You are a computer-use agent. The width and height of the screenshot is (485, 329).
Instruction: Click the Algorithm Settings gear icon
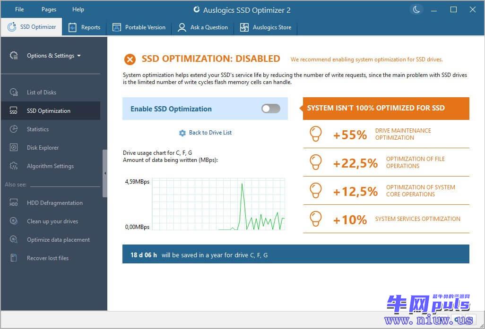14,166
